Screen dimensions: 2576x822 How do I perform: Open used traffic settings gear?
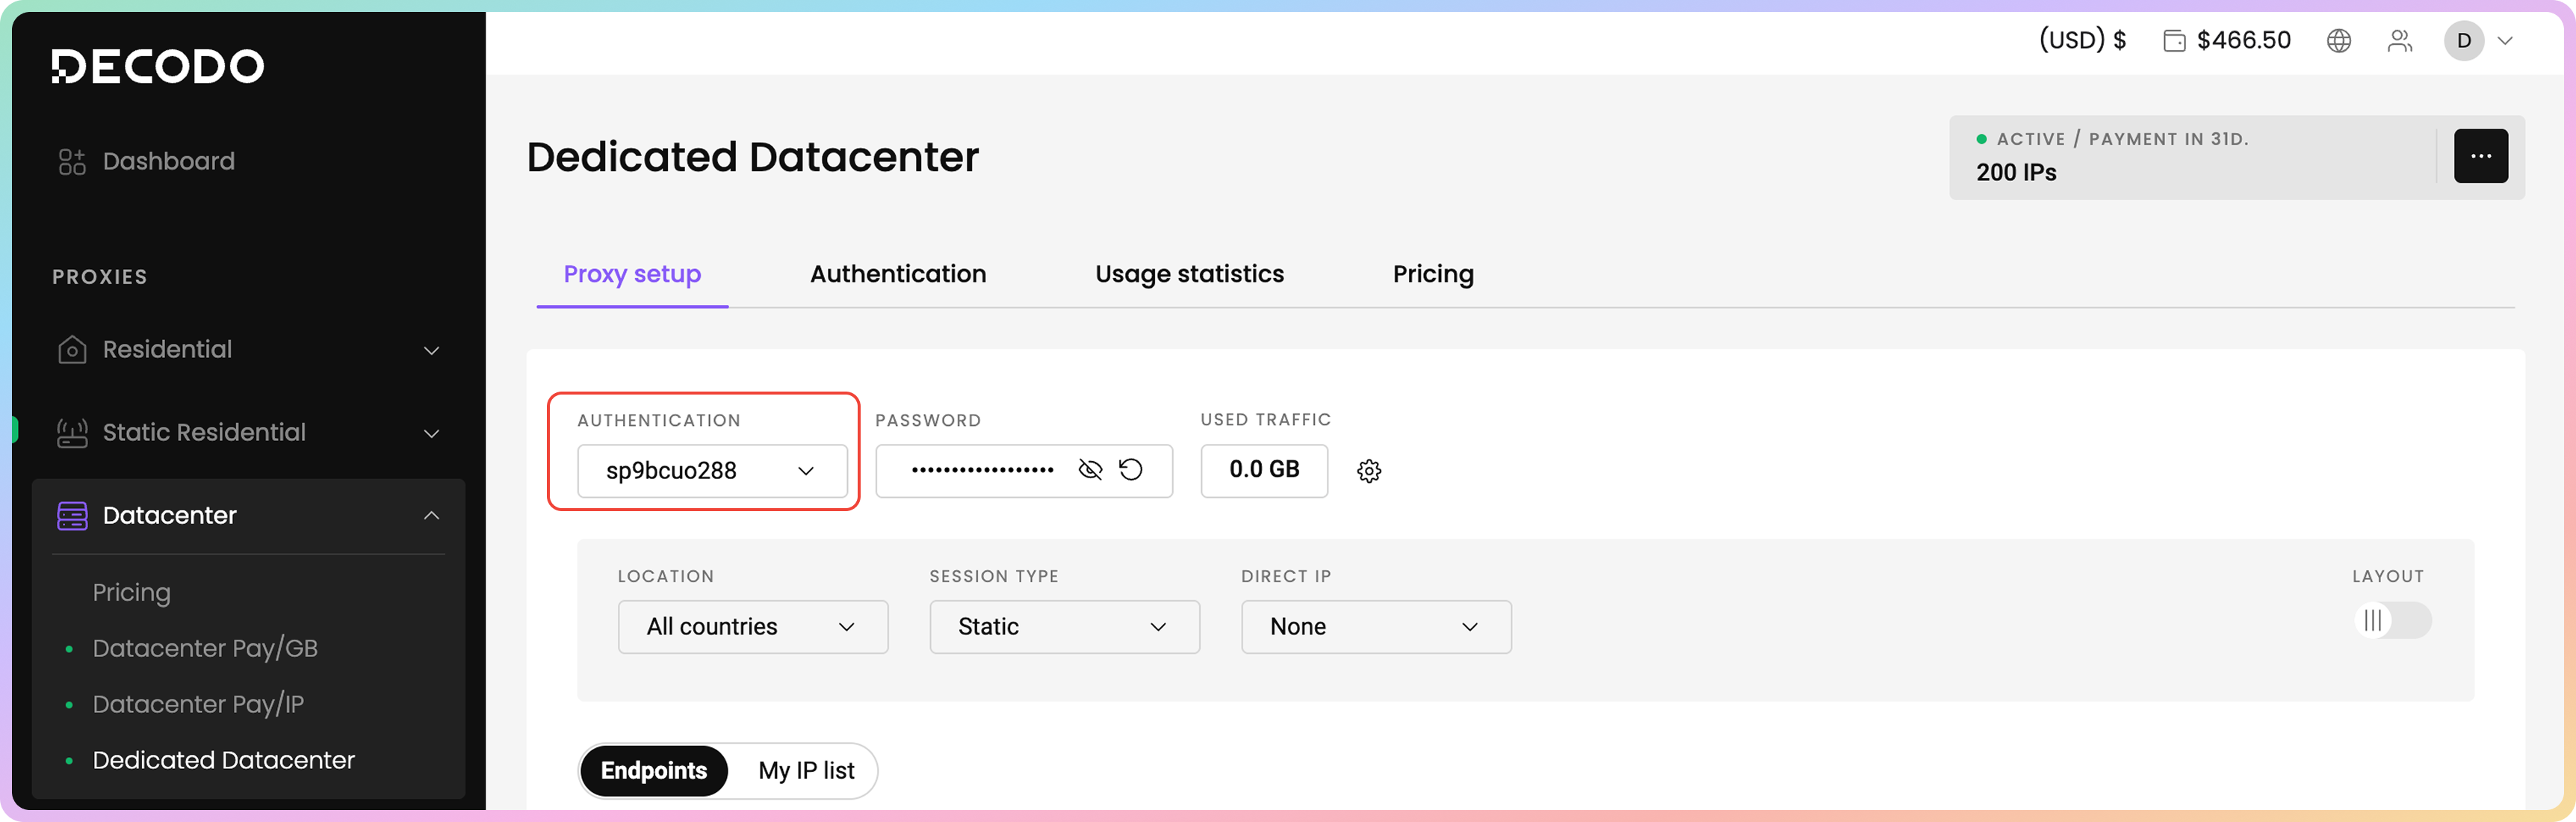tap(1369, 471)
